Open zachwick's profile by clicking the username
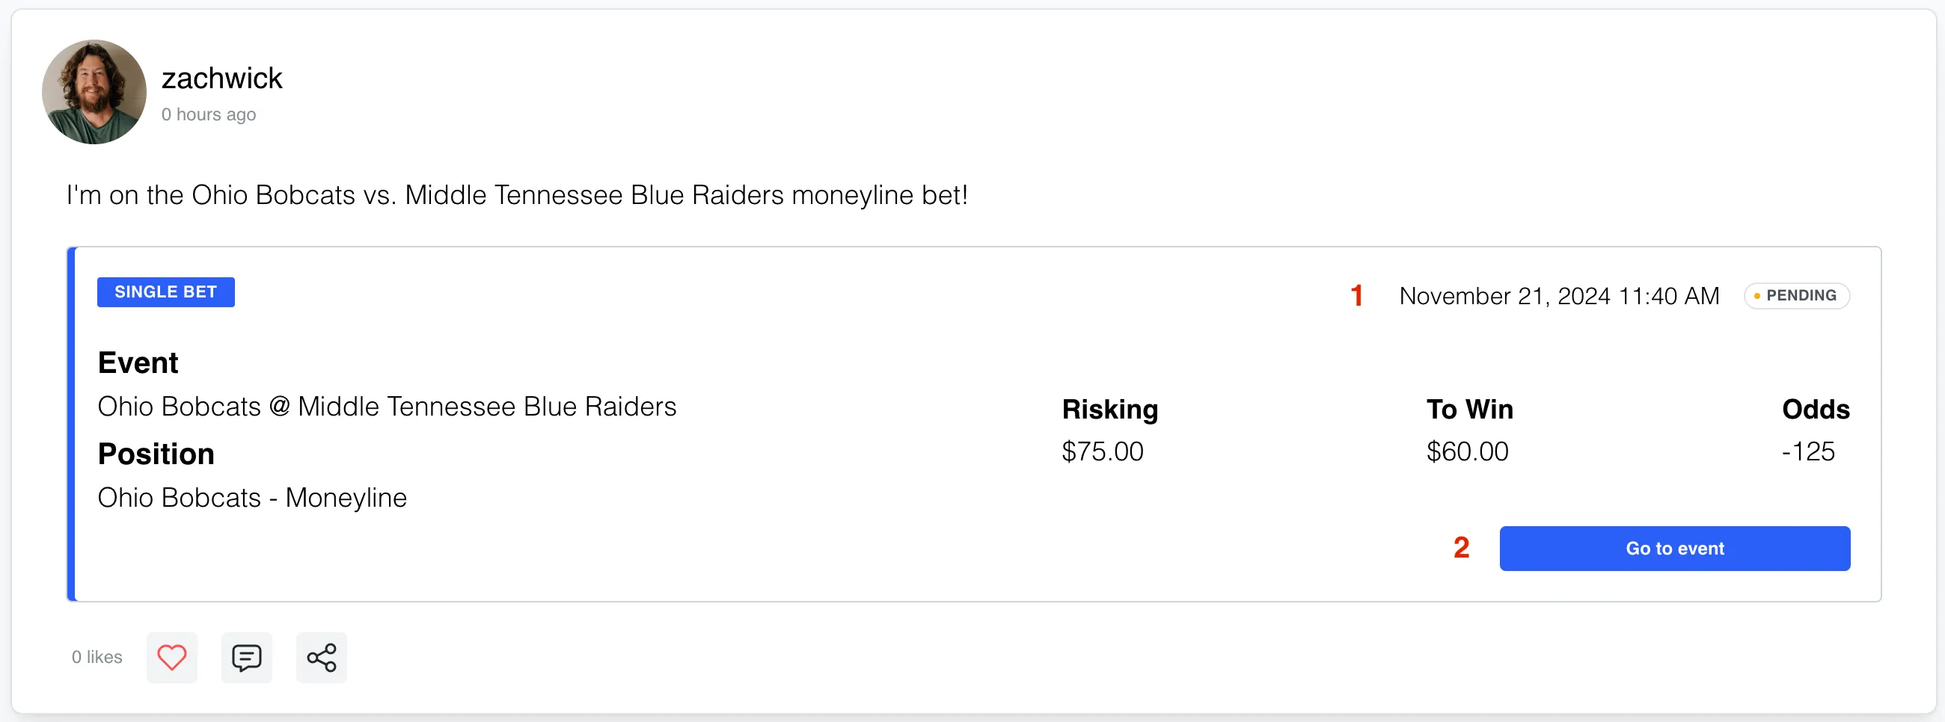Image resolution: width=1945 pixels, height=722 pixels. pos(222,78)
